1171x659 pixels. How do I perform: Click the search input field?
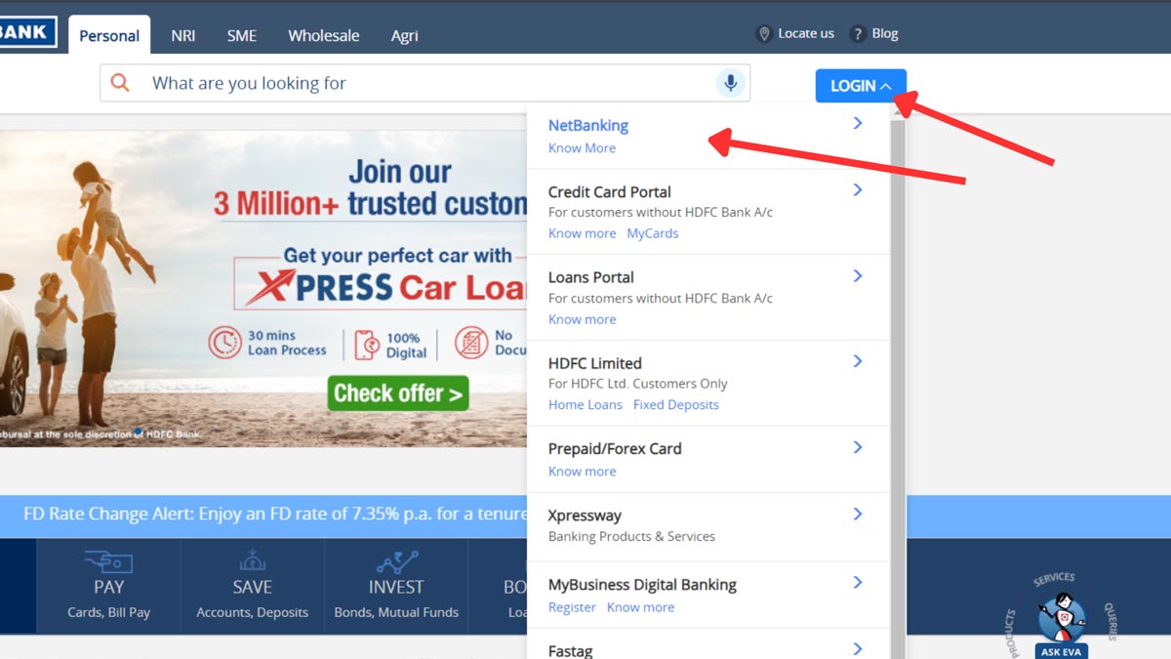pos(390,83)
